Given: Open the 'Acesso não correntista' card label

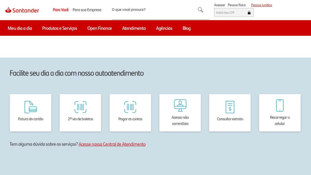Looking at the screenshot, I should [x=180, y=120].
